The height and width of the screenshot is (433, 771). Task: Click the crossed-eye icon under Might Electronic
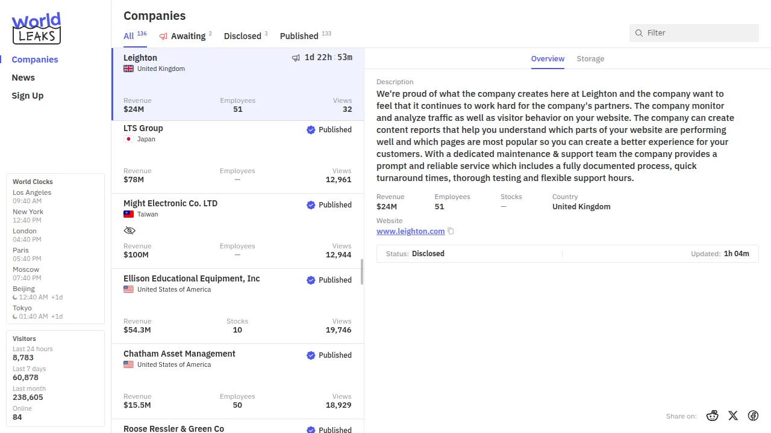(130, 230)
